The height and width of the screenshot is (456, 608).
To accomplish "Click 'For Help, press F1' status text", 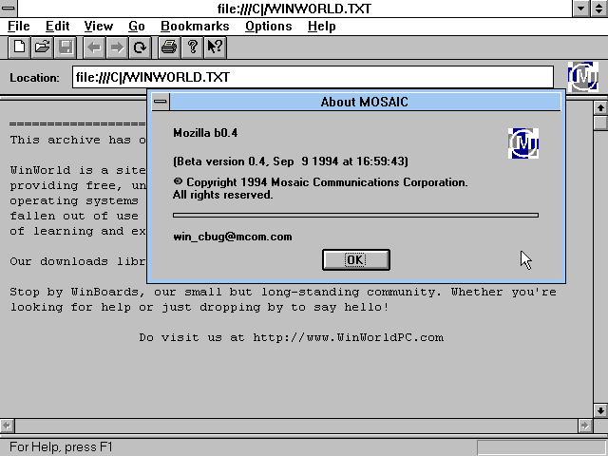I will click(x=61, y=447).
